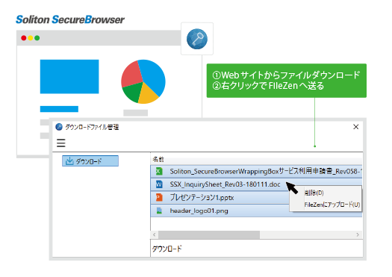Click the 名前 column header
The height and width of the screenshot is (277, 392).
[x=158, y=159]
